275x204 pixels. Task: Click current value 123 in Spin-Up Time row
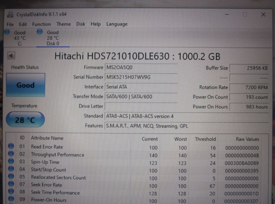point(153,163)
